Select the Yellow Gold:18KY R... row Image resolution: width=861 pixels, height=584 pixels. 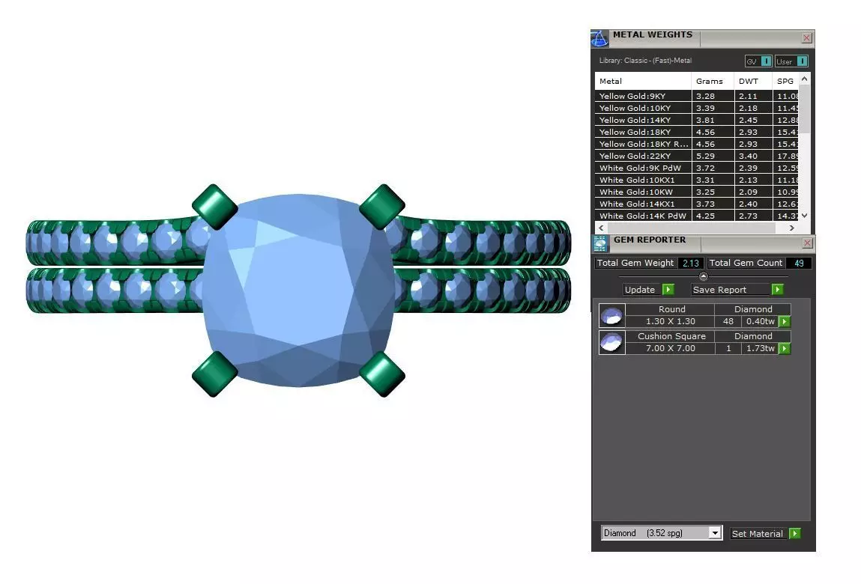[x=697, y=145]
